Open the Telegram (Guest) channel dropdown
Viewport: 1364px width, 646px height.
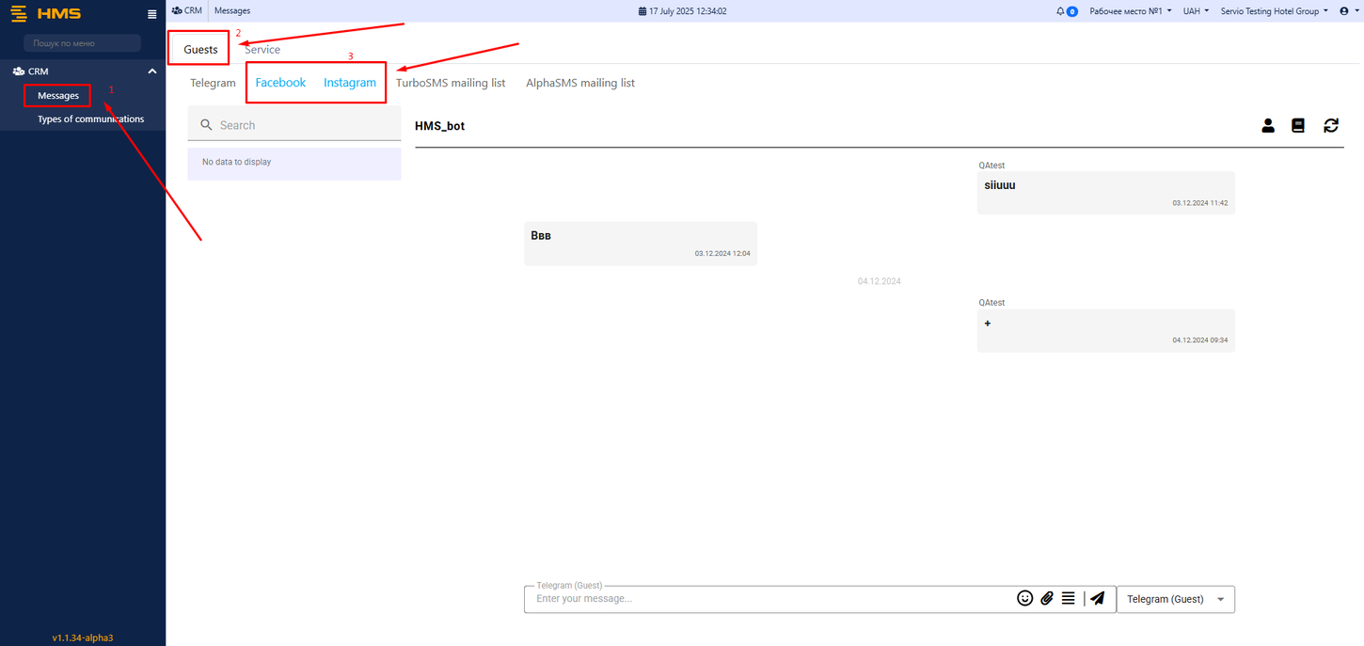[x=1175, y=599]
